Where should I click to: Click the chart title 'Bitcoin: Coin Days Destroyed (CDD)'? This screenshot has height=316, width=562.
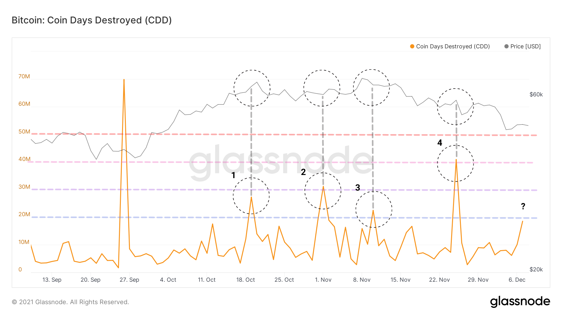coord(91,20)
